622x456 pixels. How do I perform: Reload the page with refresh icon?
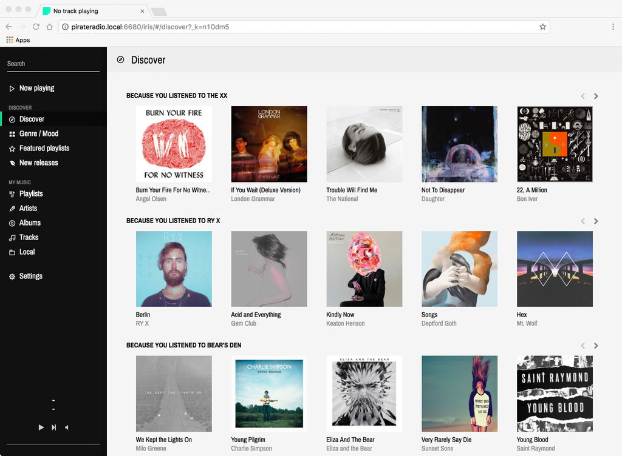pos(36,27)
